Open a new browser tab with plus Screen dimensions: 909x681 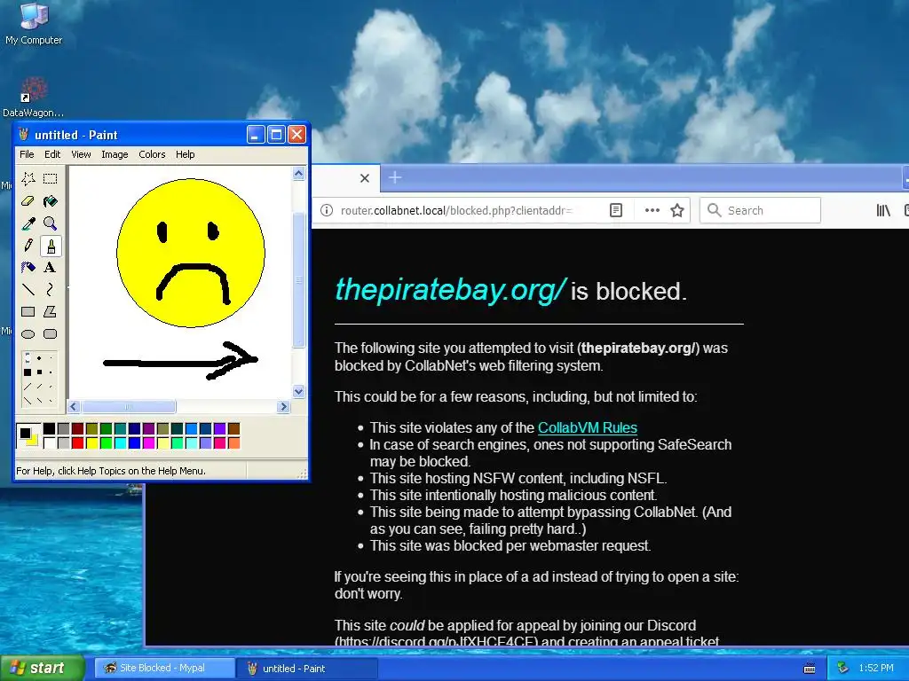pyautogui.click(x=395, y=177)
